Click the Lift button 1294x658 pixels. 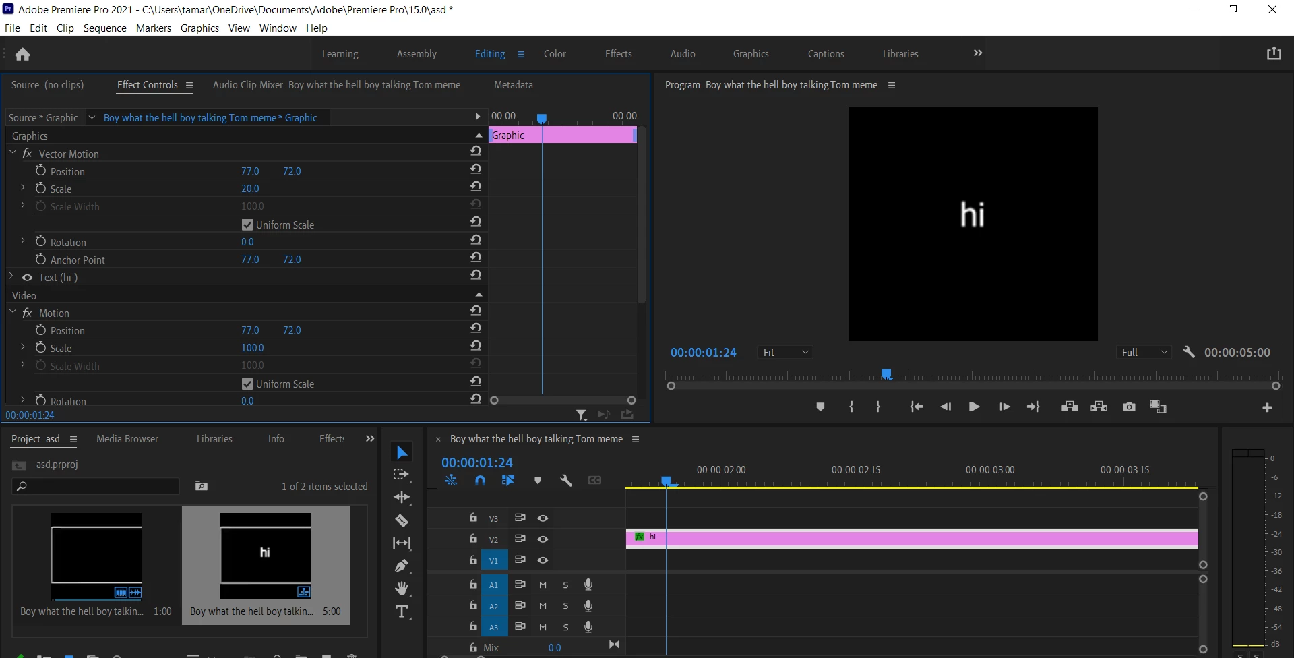(1070, 407)
